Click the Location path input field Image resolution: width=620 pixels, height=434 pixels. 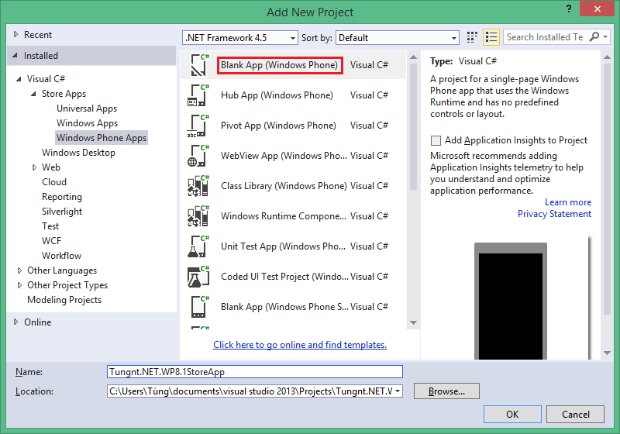coord(250,391)
